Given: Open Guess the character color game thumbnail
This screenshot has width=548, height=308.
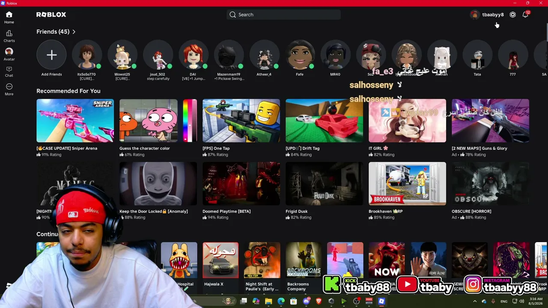Looking at the screenshot, I should pyautogui.click(x=158, y=121).
